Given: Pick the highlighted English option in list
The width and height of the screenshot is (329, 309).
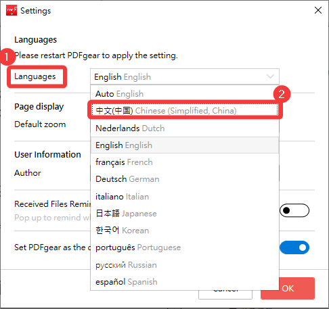Looking at the screenshot, I should (x=185, y=145).
